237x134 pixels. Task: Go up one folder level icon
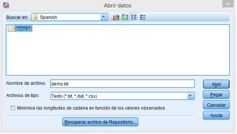point(116,17)
